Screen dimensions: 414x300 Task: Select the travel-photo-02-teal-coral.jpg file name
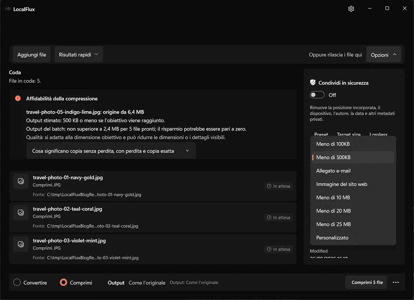point(67,209)
